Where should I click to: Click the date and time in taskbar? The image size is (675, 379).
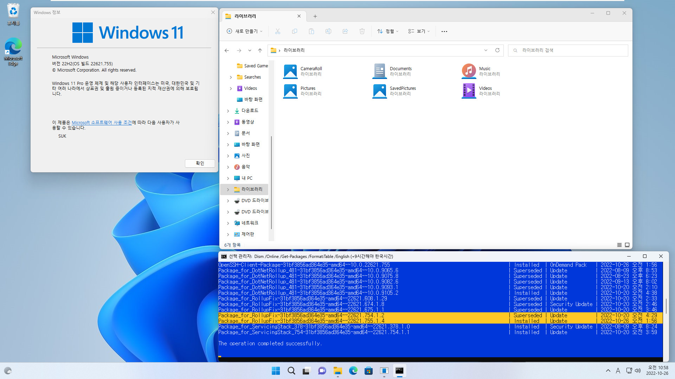(657, 371)
